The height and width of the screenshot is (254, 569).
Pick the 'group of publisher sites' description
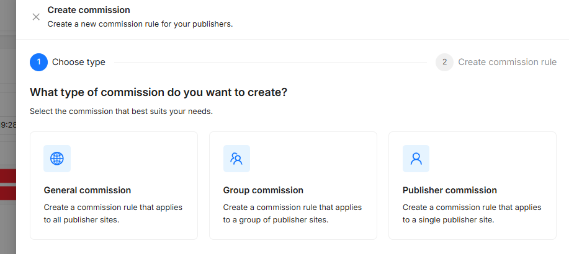[292, 213]
